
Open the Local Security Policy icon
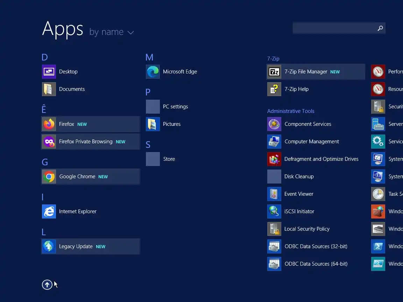(x=274, y=229)
